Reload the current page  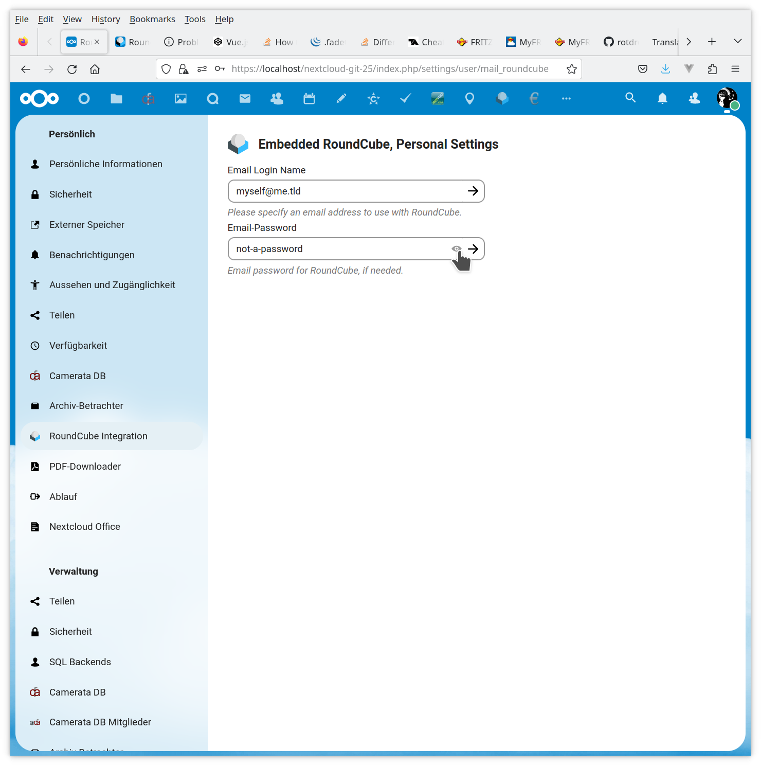point(72,69)
